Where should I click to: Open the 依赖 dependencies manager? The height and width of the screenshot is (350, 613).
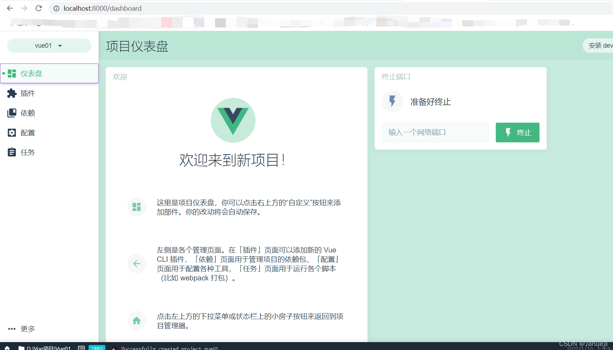pyautogui.click(x=27, y=113)
